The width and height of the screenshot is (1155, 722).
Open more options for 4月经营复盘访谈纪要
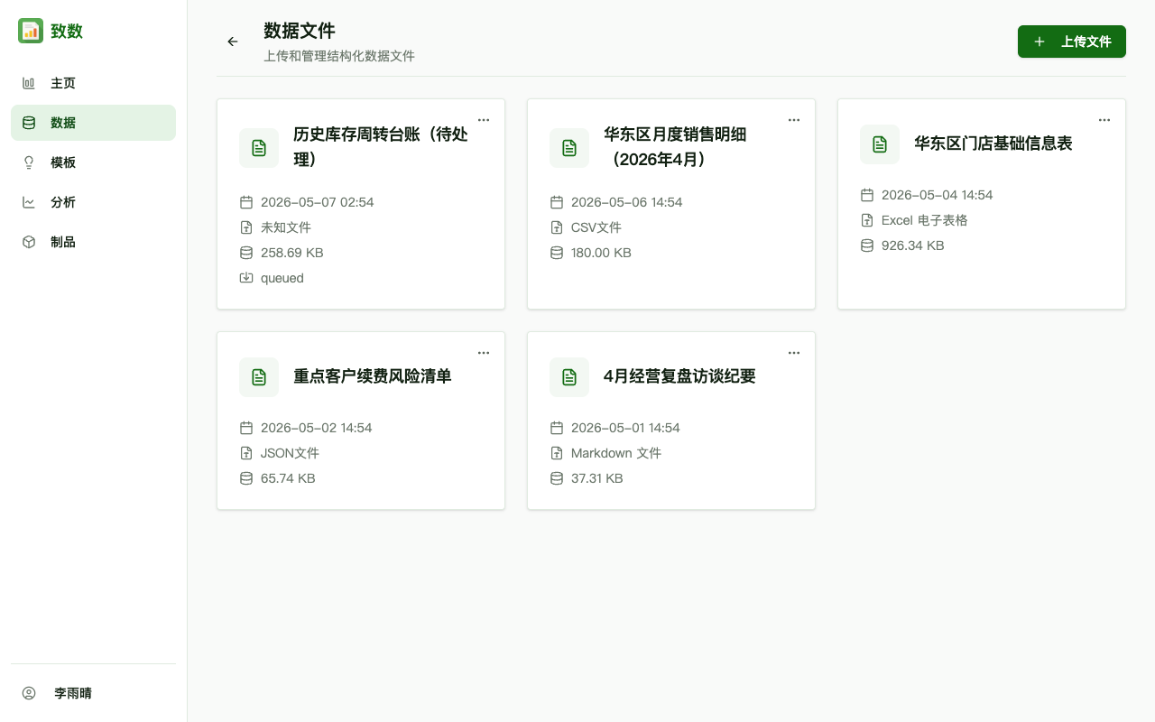(x=794, y=353)
